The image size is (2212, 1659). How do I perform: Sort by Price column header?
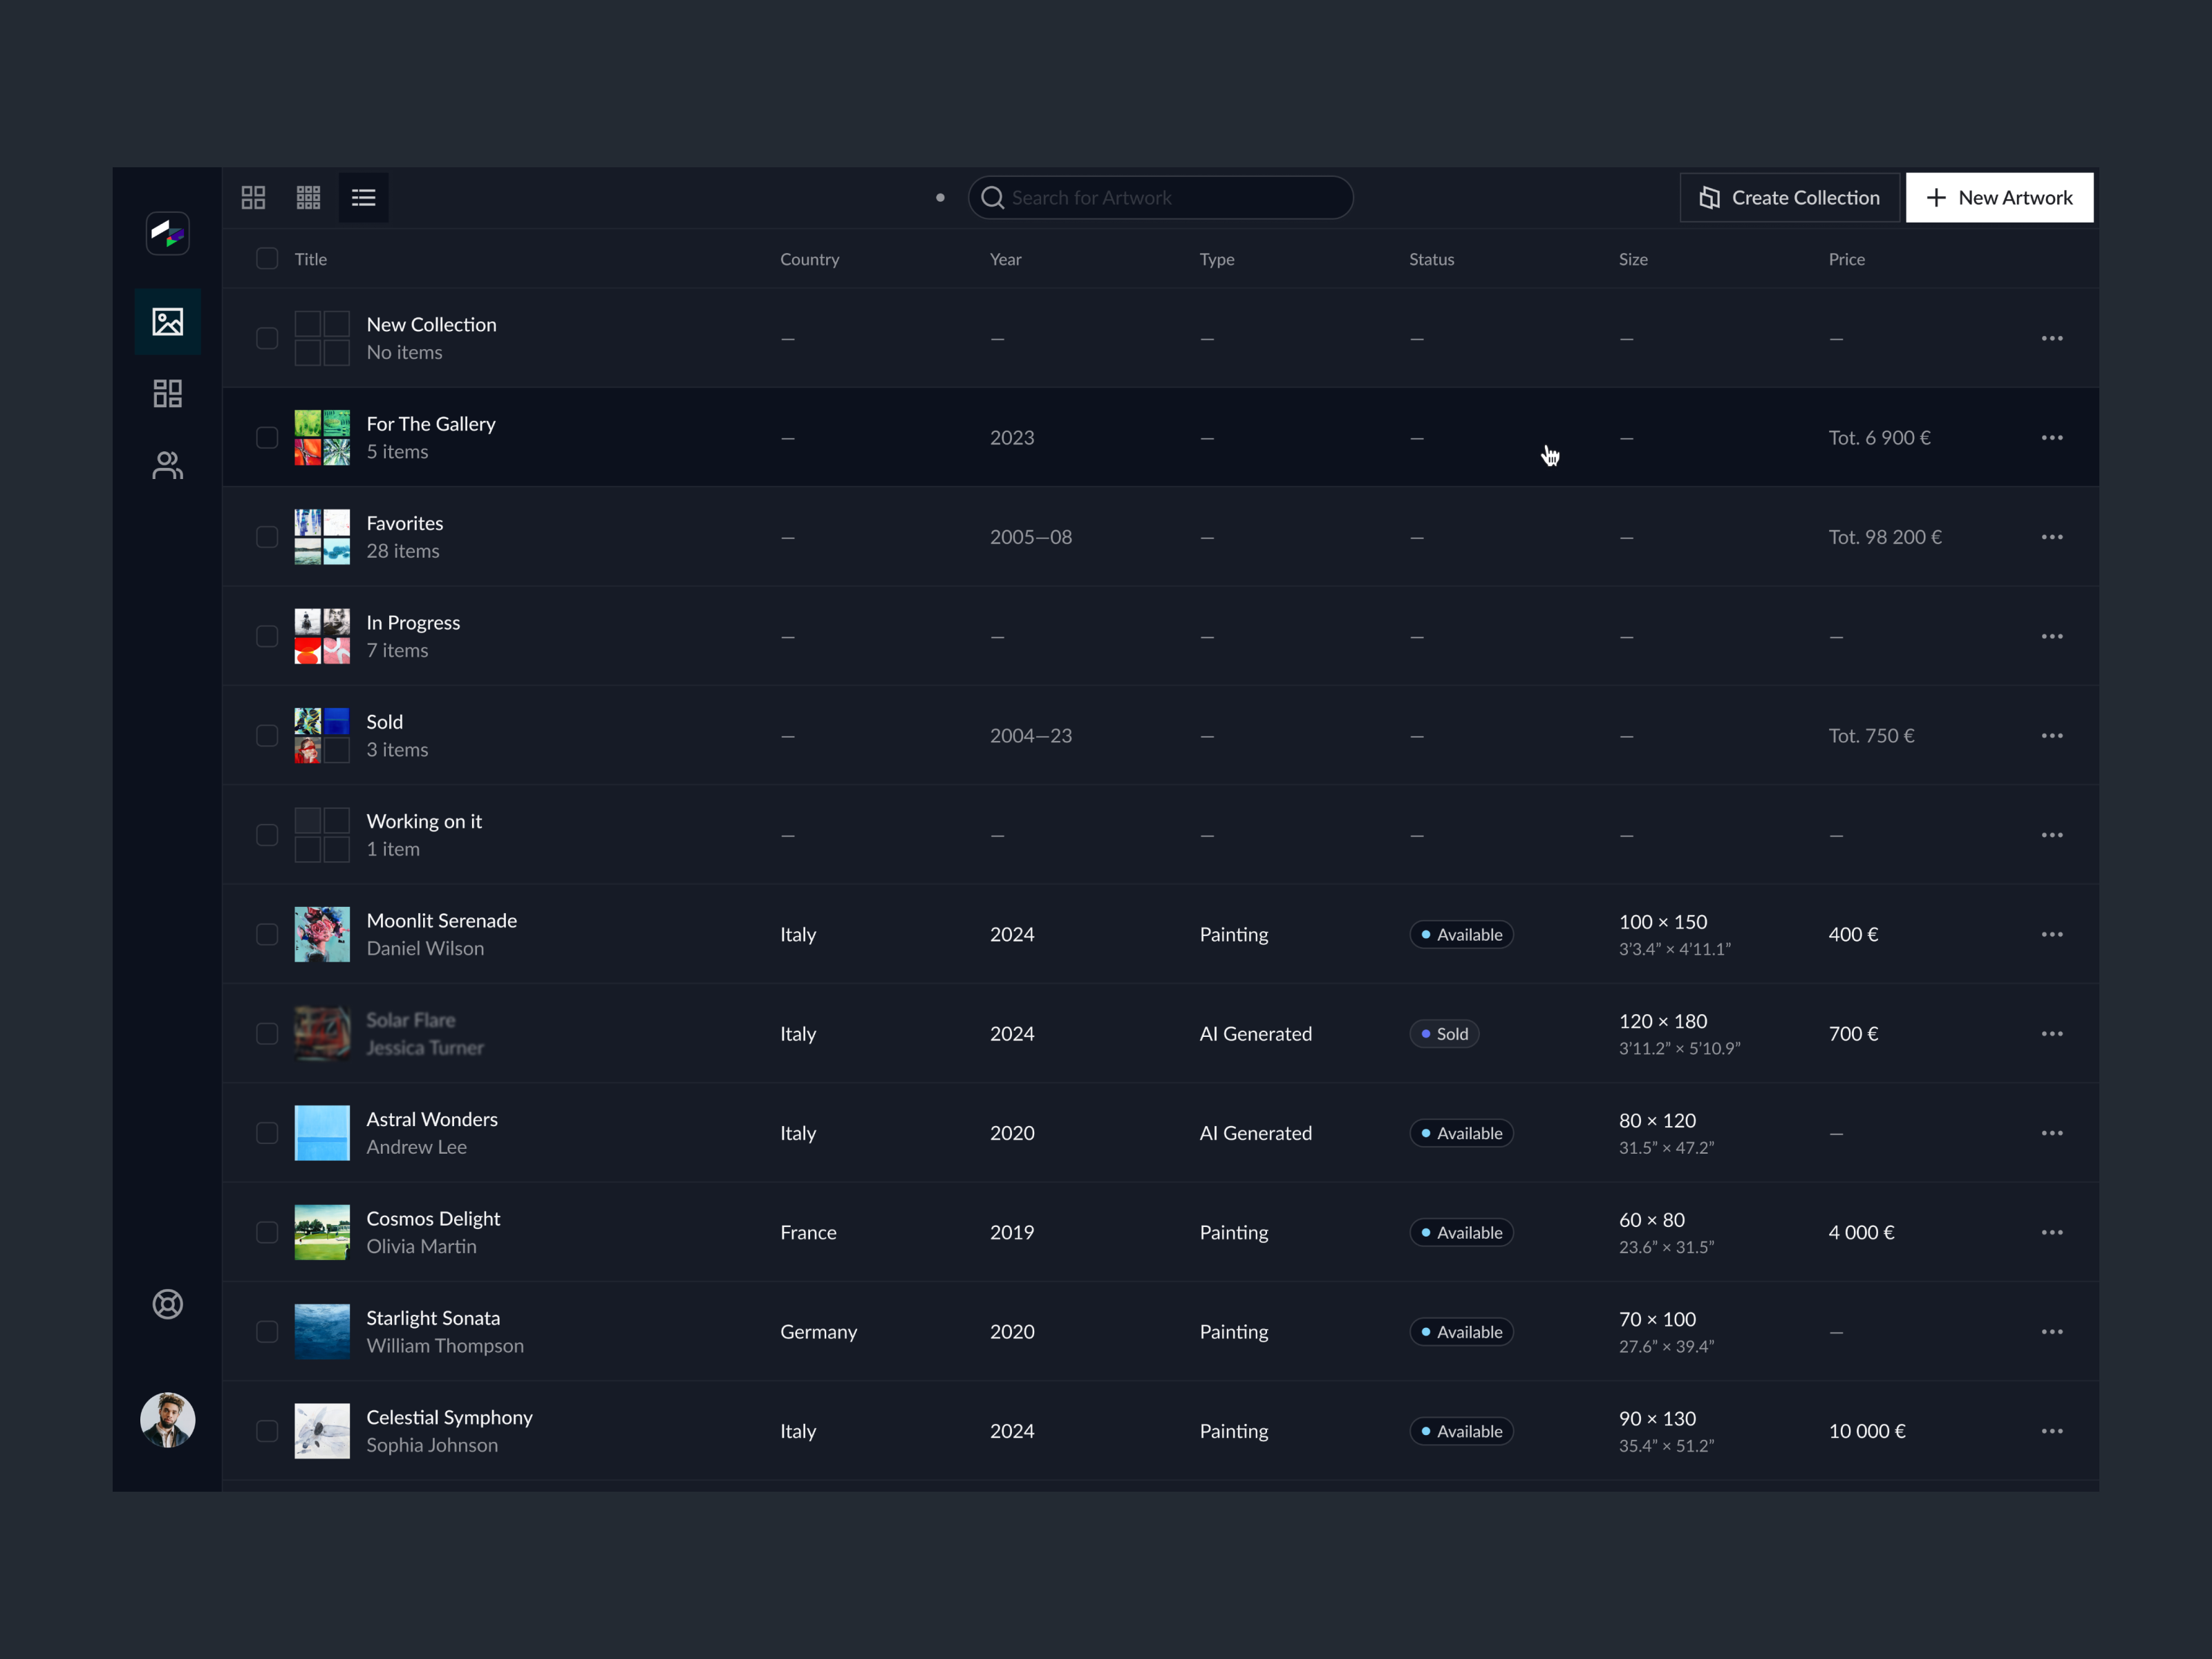1846,259
